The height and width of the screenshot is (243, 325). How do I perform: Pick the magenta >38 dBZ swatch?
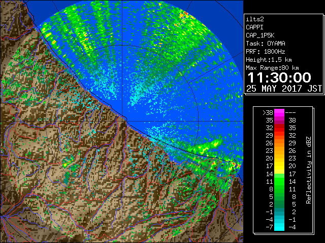279,113
